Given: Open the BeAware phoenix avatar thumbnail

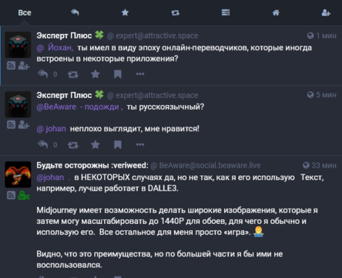Looking at the screenshot, I should pos(18,175).
